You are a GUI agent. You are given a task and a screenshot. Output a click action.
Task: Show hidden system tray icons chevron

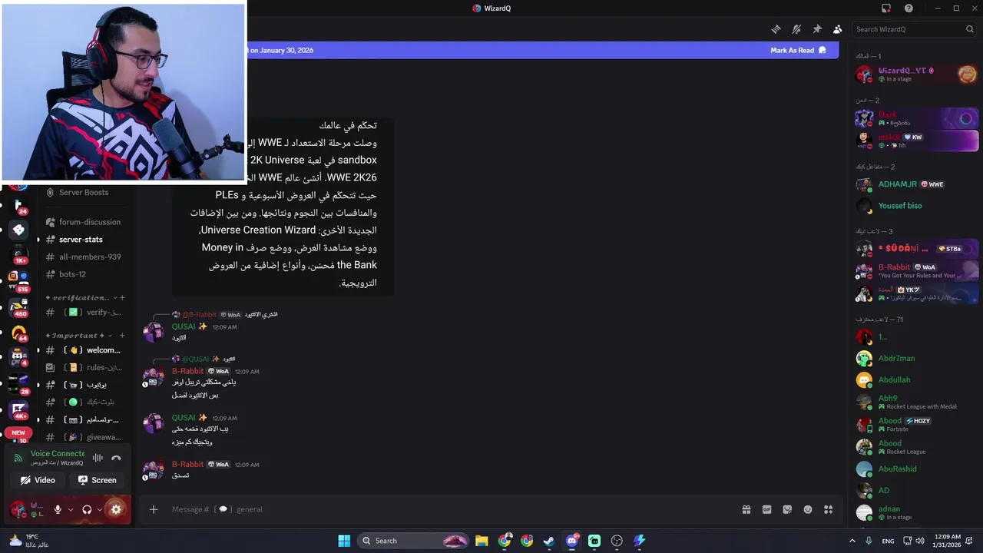852,541
